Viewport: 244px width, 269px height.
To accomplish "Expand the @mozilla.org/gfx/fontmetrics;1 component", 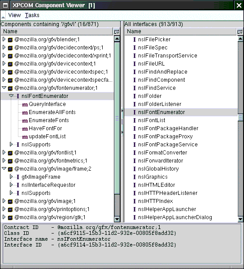I will pyautogui.click(x=4, y=161).
